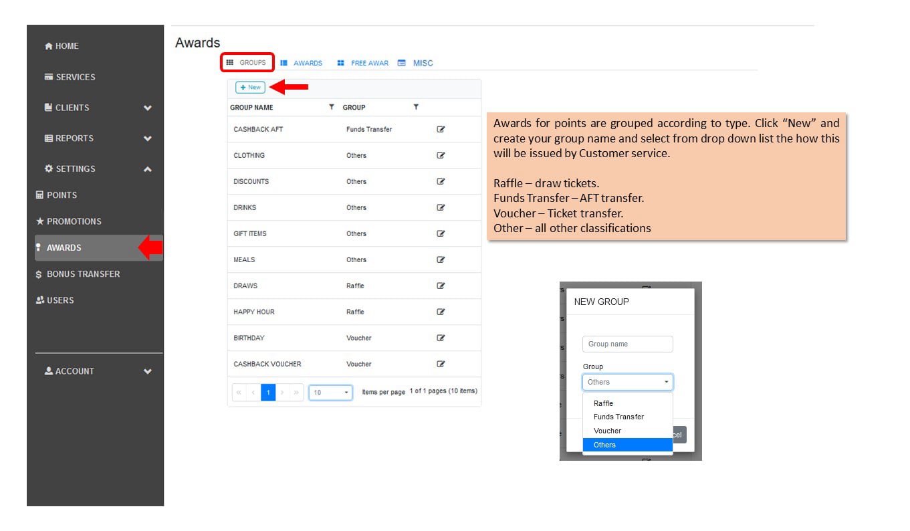
Task: Go to HOME in sidebar
Action: tap(62, 46)
